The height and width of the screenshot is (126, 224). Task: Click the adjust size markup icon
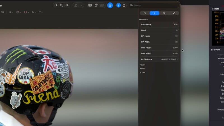(x=2, y=12)
